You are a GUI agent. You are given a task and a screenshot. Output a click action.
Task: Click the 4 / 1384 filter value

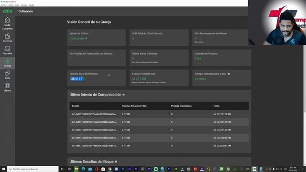pyautogui.click(x=126, y=146)
